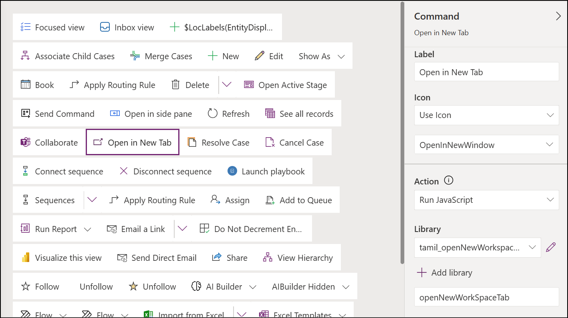This screenshot has width=568, height=318.
Task: Expand the AIBuilder Hidden dropdown arrow
Action: [x=346, y=287]
